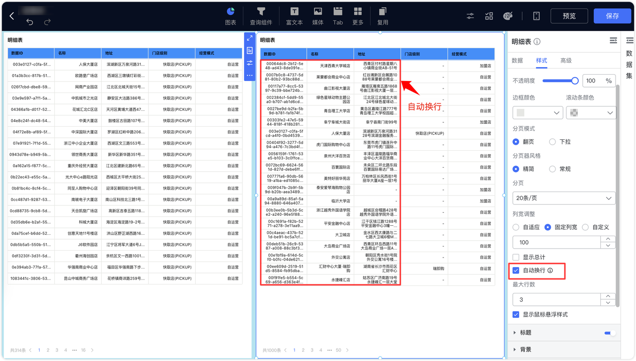Screen dimensions: 636x361
Task: Add a 查询组件 filter component
Action: click(x=261, y=16)
